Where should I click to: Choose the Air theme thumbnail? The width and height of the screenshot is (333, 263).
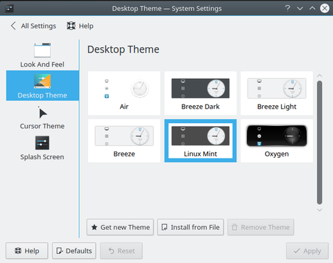[124, 93]
